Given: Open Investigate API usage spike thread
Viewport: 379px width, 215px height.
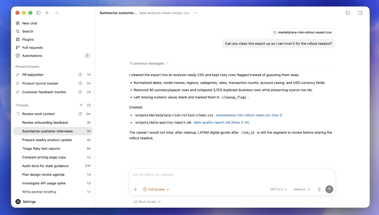Looking at the screenshot, I should pyautogui.click(x=53, y=183).
